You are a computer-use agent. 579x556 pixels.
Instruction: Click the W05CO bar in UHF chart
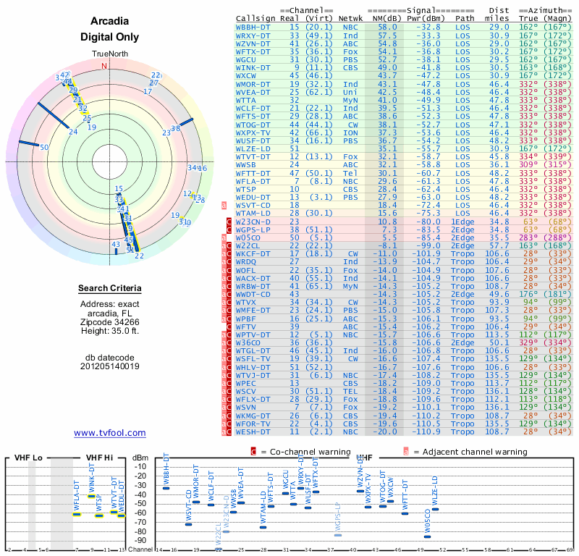pos(427,536)
